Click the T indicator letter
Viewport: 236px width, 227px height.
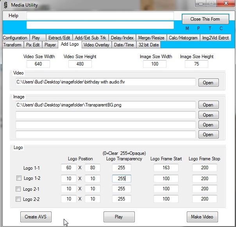pos(210,28)
